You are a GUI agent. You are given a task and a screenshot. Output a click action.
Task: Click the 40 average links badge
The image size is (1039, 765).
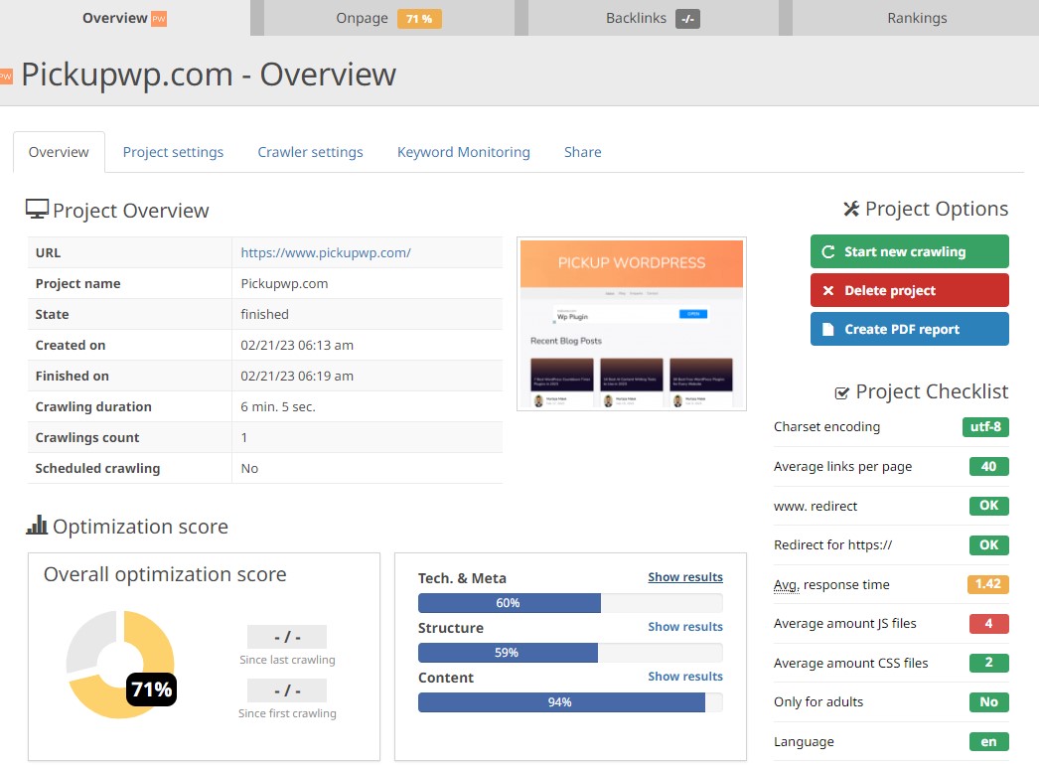pos(988,467)
